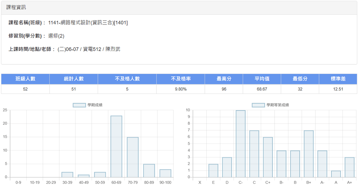Toggle the 學期成績 legend box
This screenshot has height=186, width=358.
[x=80, y=105]
